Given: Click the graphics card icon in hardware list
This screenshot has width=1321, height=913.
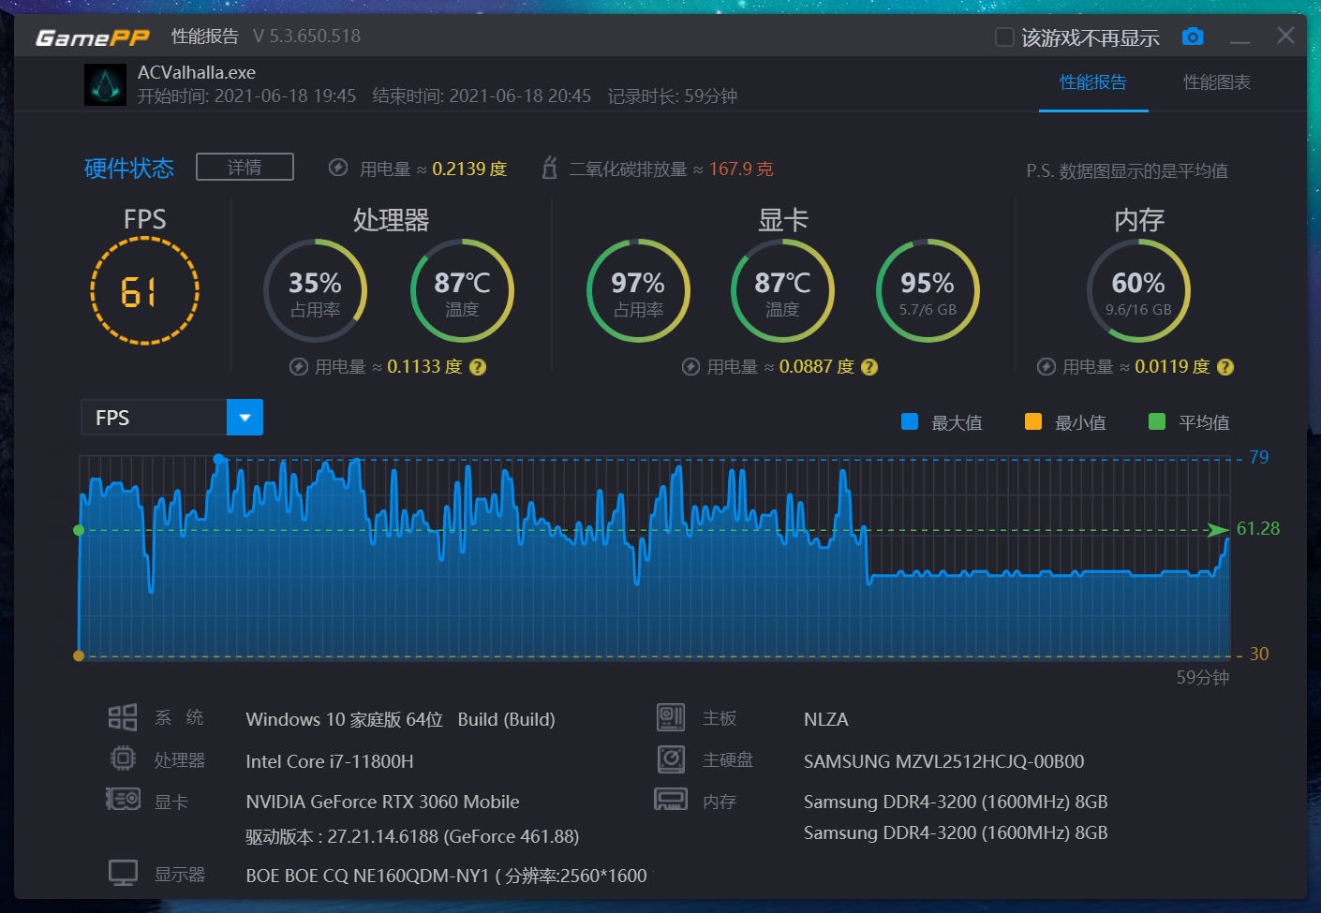Looking at the screenshot, I should (123, 800).
